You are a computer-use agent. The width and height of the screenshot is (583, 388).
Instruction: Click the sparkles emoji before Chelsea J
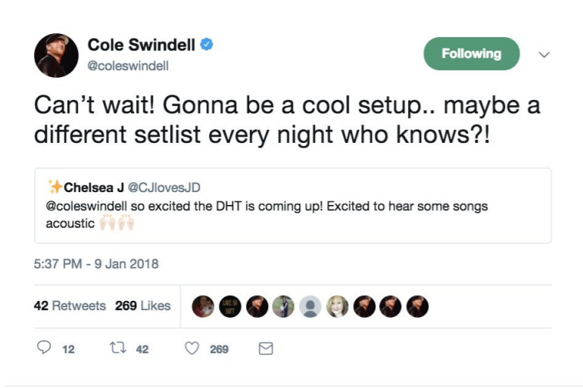[x=55, y=186]
